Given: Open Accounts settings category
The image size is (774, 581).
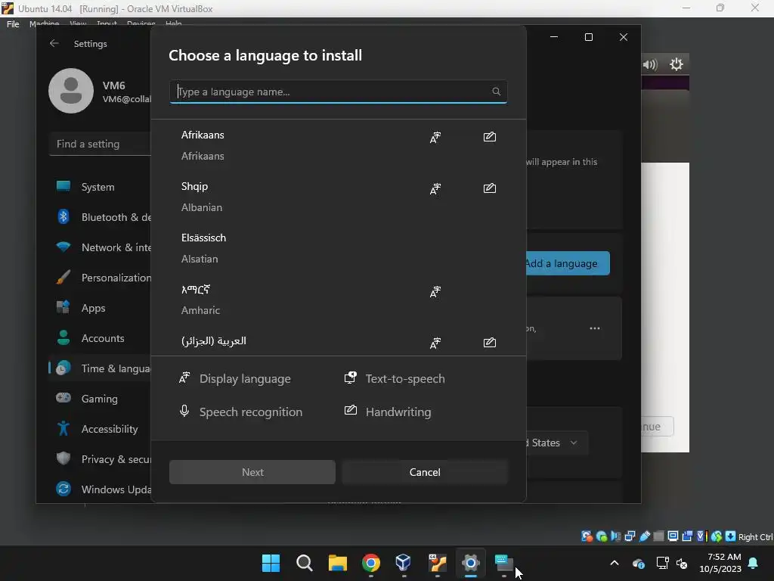Looking at the screenshot, I should [x=101, y=338].
